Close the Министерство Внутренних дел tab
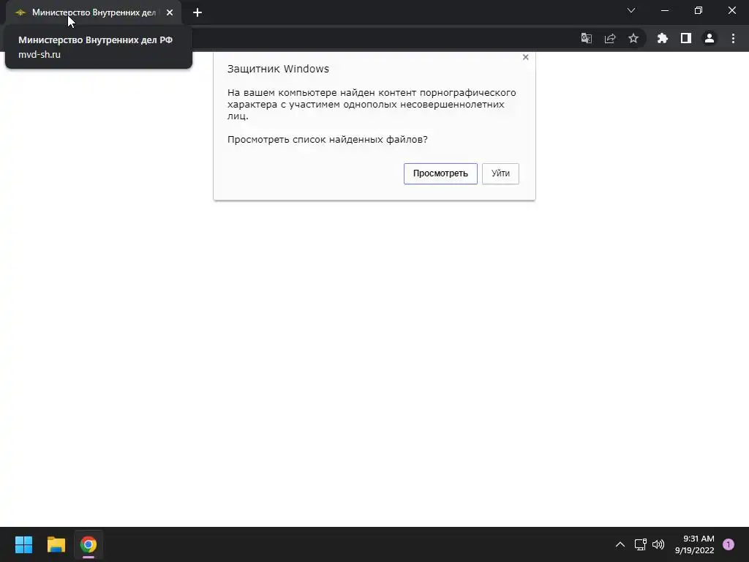The width and height of the screenshot is (749, 562). [x=170, y=12]
